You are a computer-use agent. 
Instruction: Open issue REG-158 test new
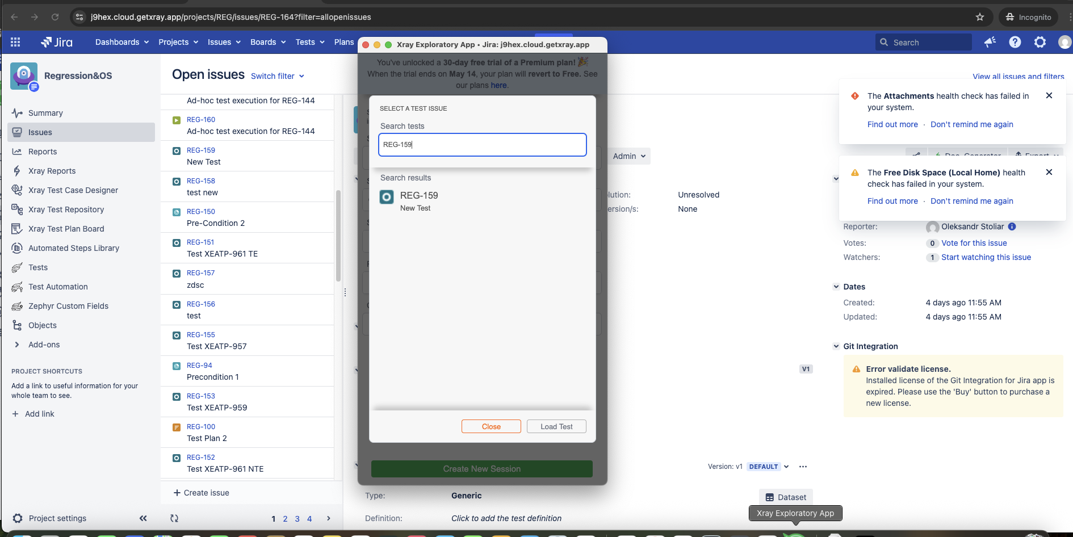coord(247,187)
